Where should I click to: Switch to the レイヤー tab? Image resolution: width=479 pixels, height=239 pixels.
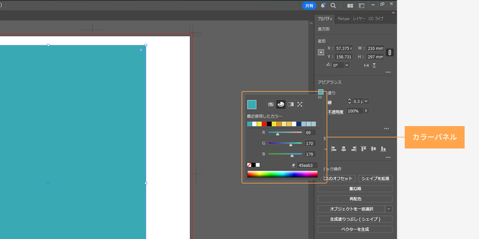tap(359, 18)
